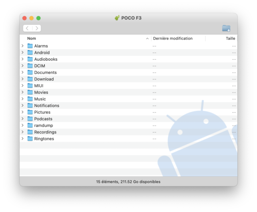The image size is (257, 212).
Task: Expand the Podcasts folder chevron
Action: point(22,119)
